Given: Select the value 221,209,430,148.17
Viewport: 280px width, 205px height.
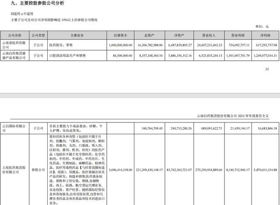Looking at the screenshot, I should click(x=149, y=170).
